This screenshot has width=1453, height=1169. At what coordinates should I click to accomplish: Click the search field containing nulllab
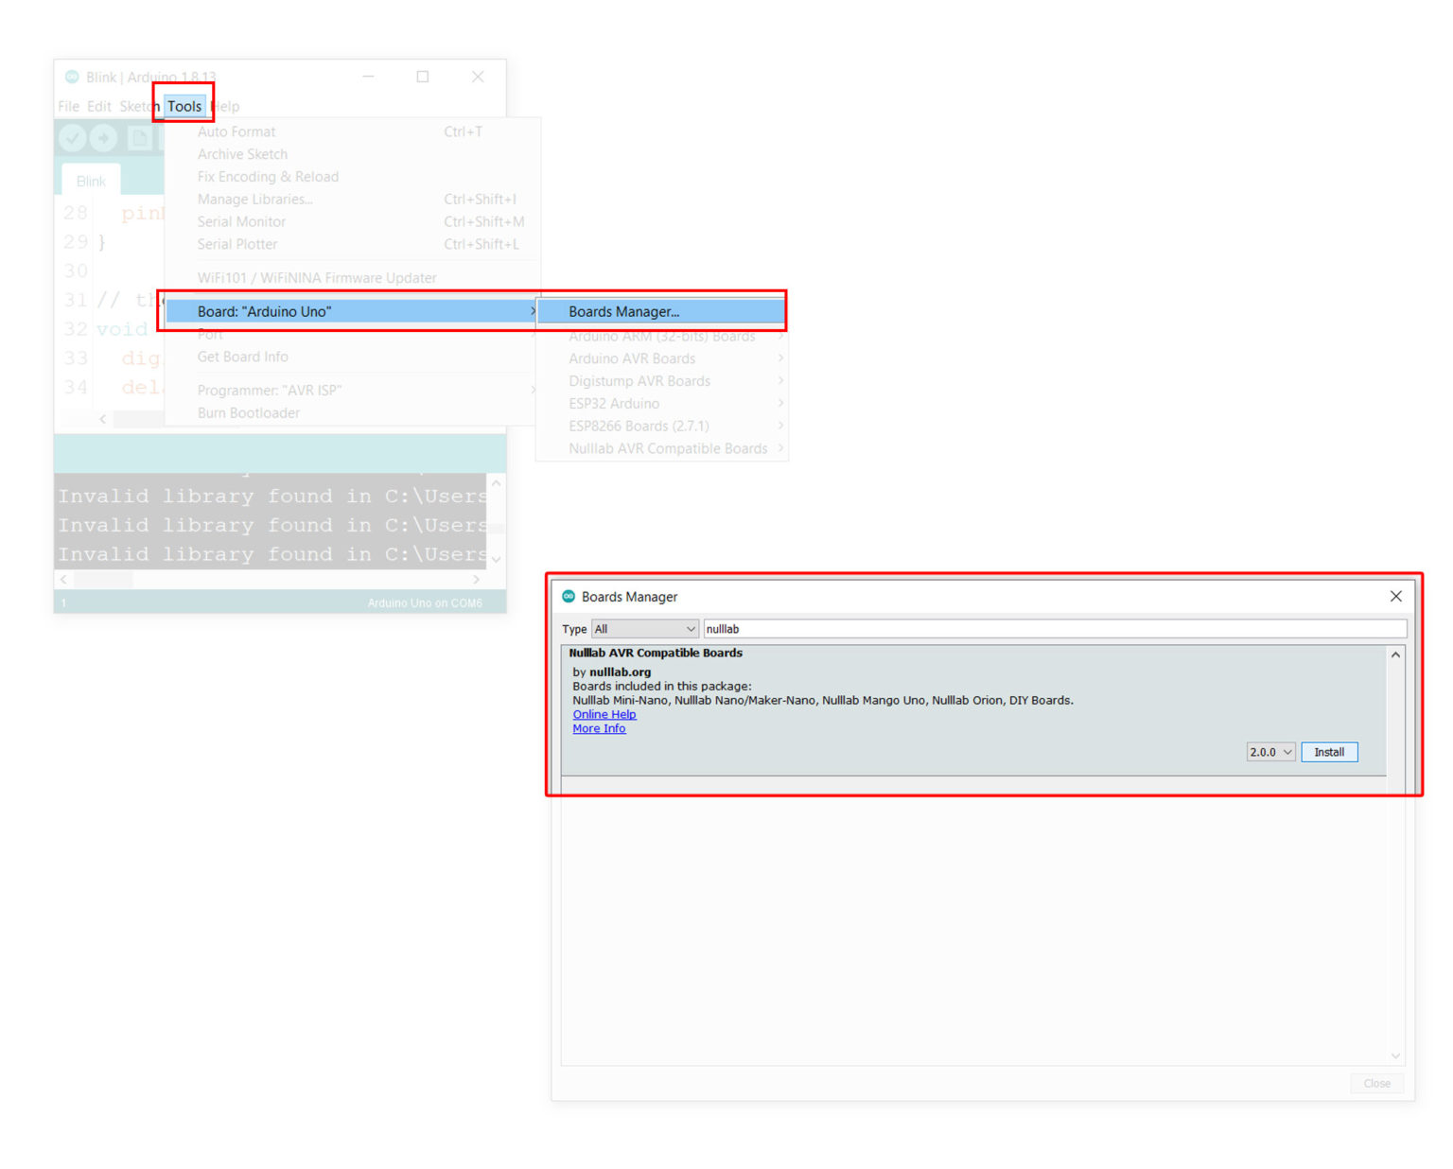click(x=1054, y=629)
